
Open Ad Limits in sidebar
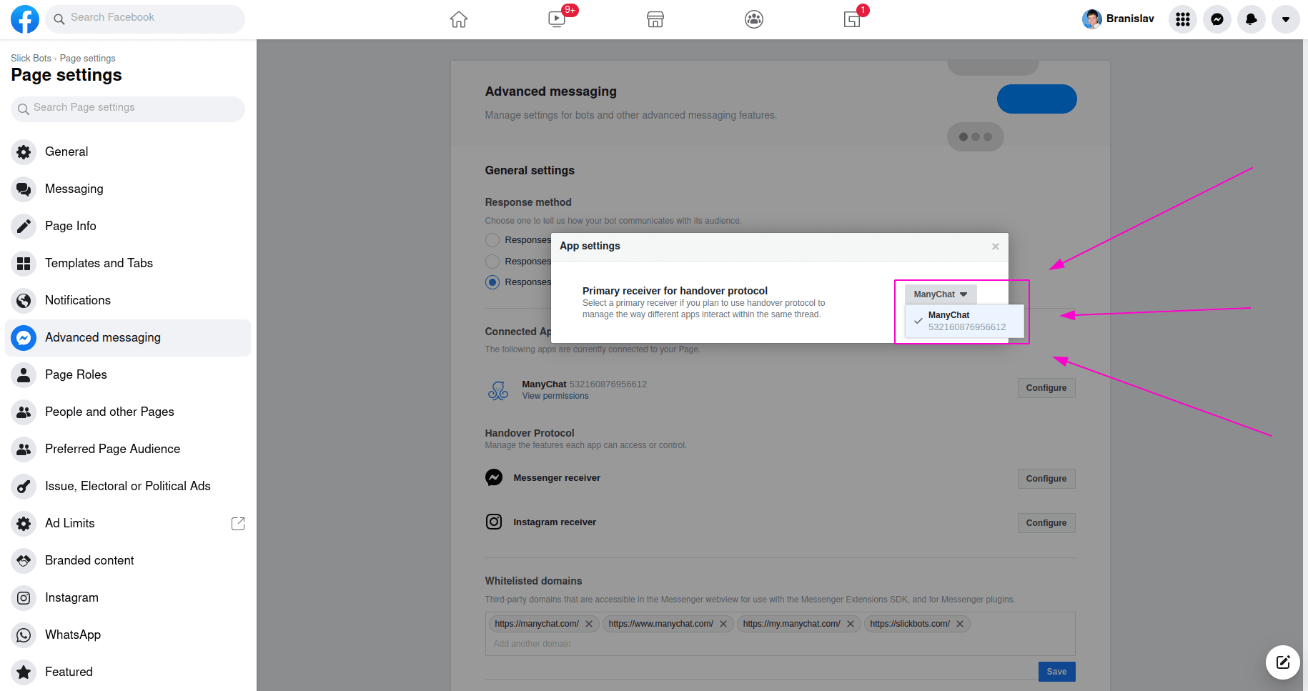coord(128,523)
